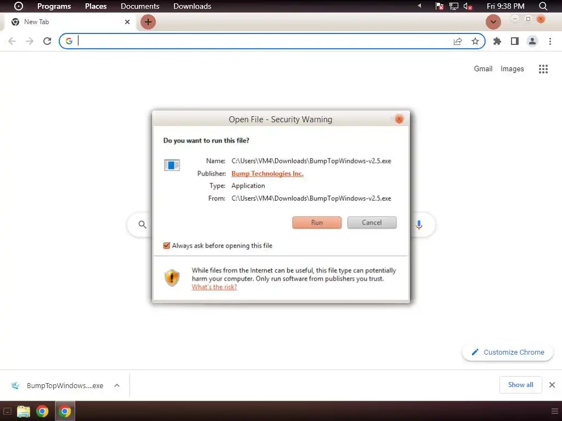
Task: Click the flag notification tray icon
Action: [x=440, y=6]
